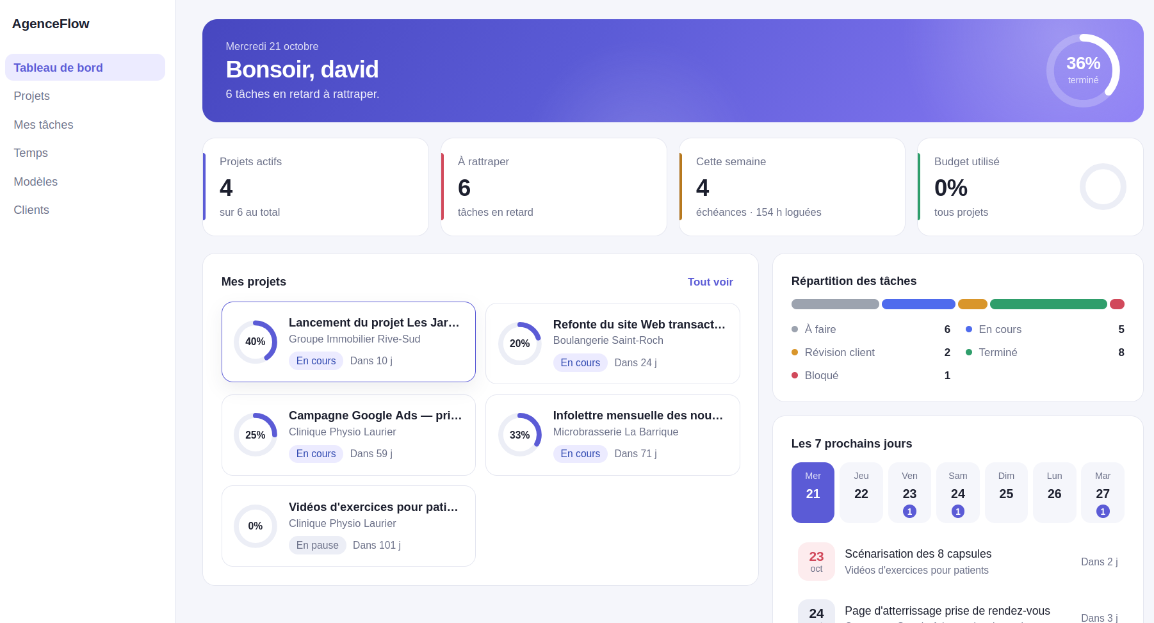Click the Projets actifs stat card

coord(316,187)
